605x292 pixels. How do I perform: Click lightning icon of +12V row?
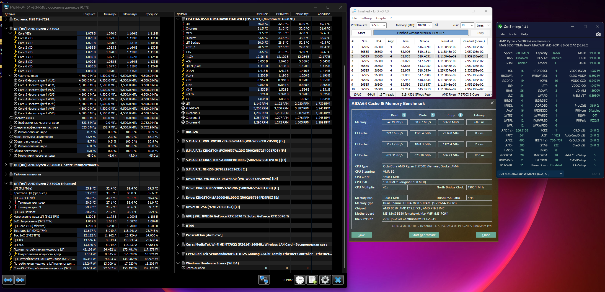183,57
